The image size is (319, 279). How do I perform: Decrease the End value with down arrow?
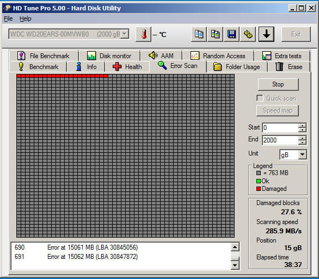pos(302,142)
